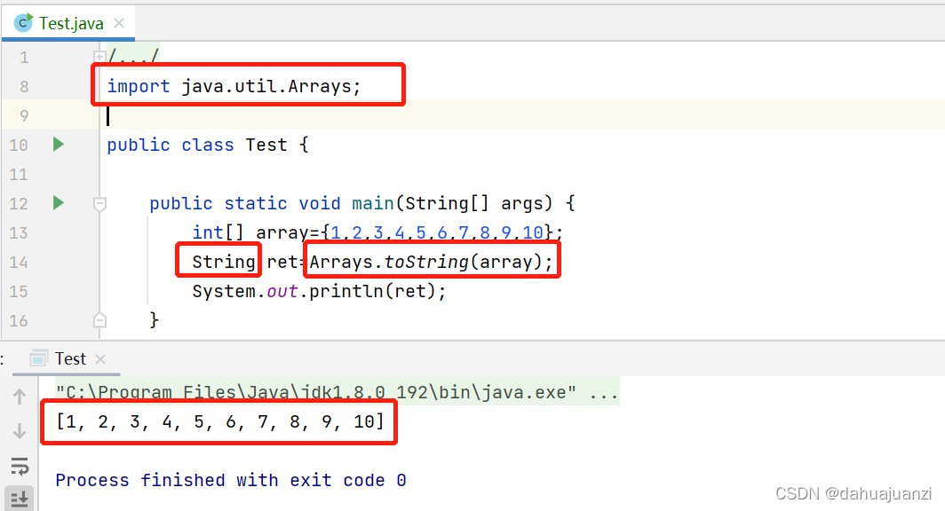The height and width of the screenshot is (511, 945).
Task: Toggle scroll-to-end in the console toolbar
Action: pyautogui.click(x=20, y=497)
